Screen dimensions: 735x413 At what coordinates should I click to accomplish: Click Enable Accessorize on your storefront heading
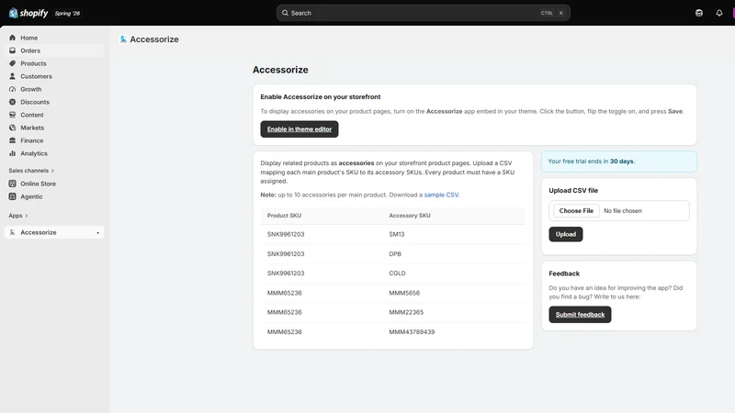coord(321,97)
